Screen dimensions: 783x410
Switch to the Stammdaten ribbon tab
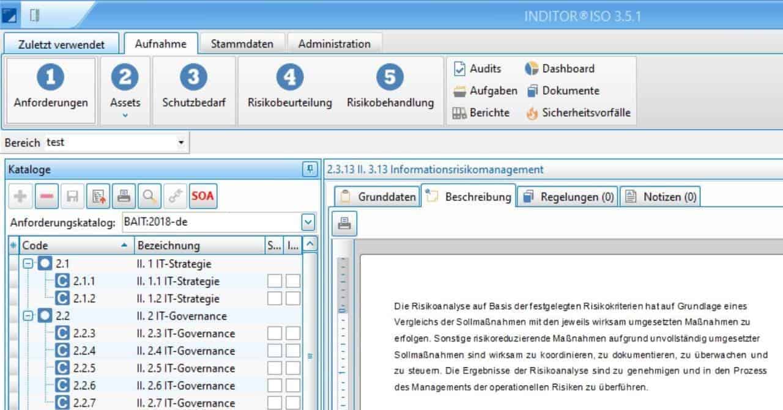pos(242,44)
